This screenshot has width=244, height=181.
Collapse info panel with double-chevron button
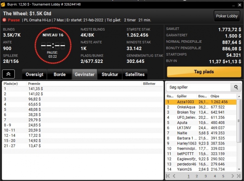click(x=8, y=74)
